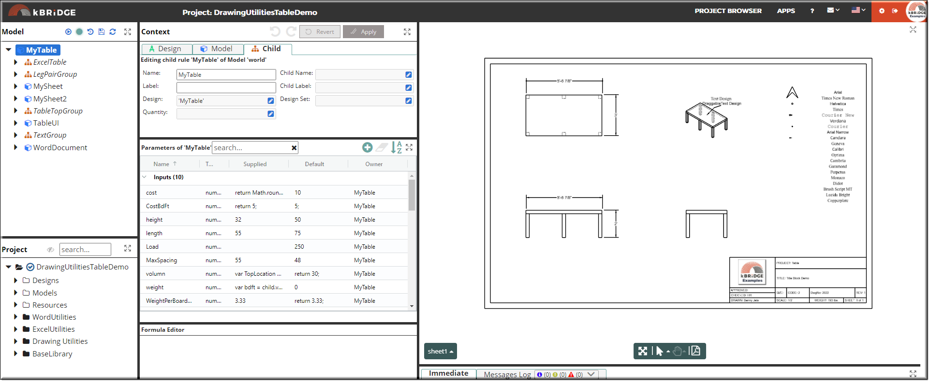Switch to the Model tab

218,49
